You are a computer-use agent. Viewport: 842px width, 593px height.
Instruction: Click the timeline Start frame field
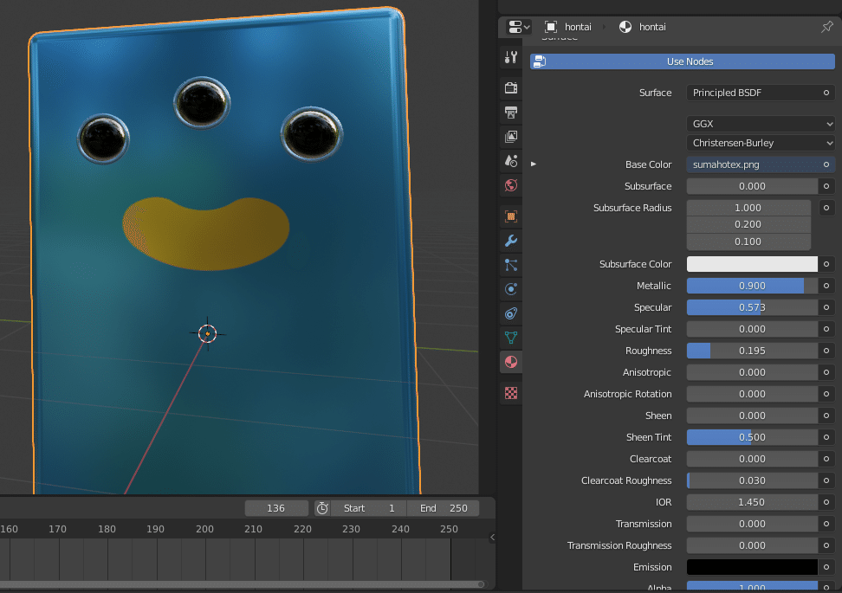368,508
